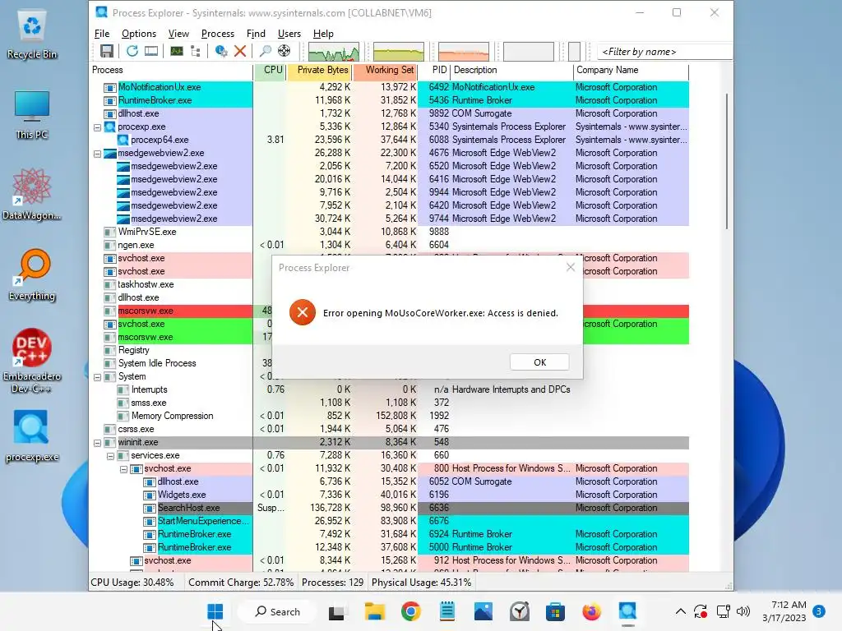Open Google Chrome from the taskbar

(x=411, y=611)
